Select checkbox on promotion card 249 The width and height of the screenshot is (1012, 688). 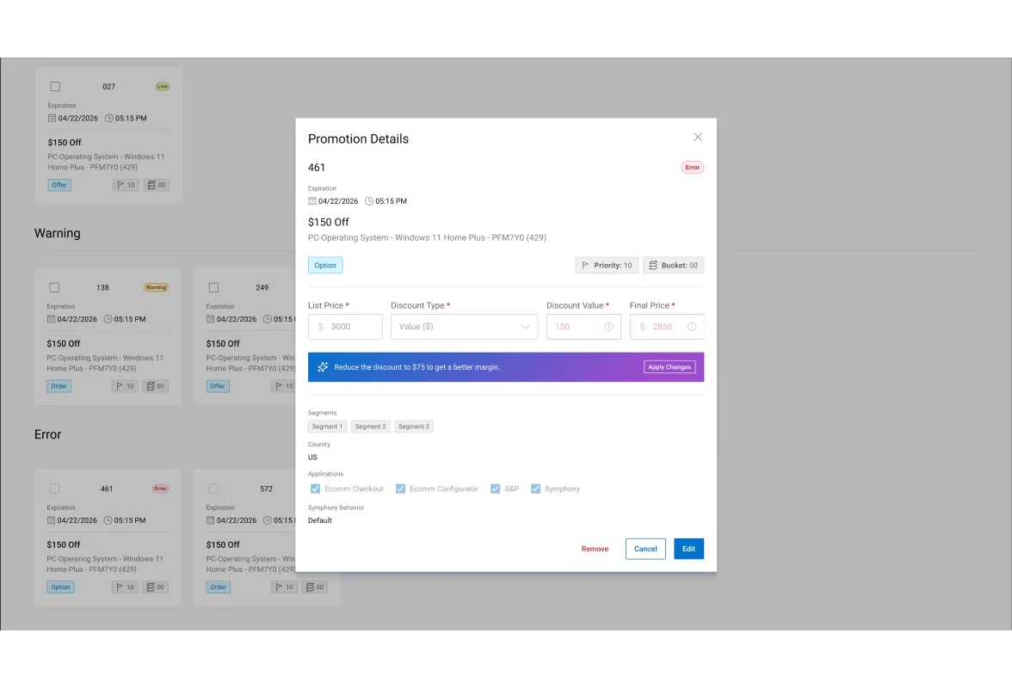click(x=213, y=287)
